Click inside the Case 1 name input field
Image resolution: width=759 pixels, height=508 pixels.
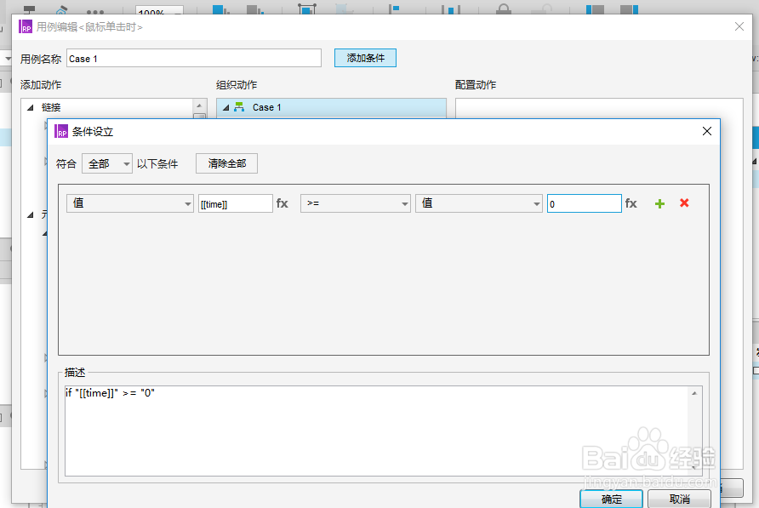194,57
